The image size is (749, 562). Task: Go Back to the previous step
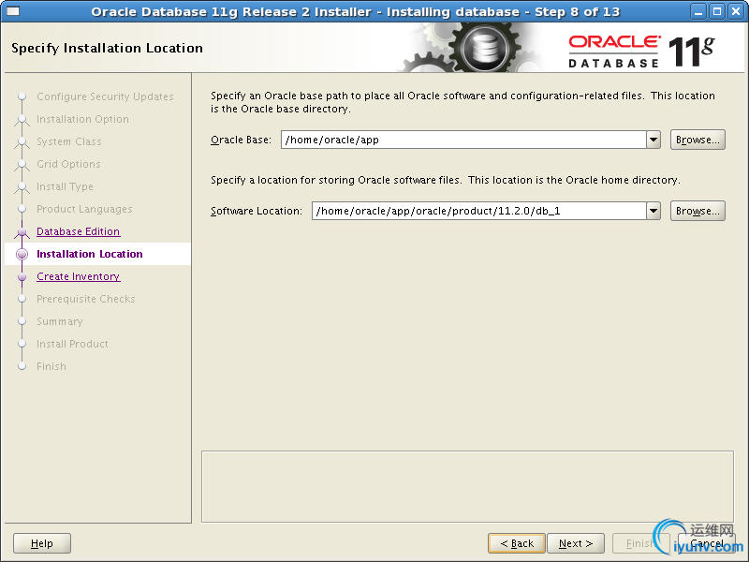517,543
